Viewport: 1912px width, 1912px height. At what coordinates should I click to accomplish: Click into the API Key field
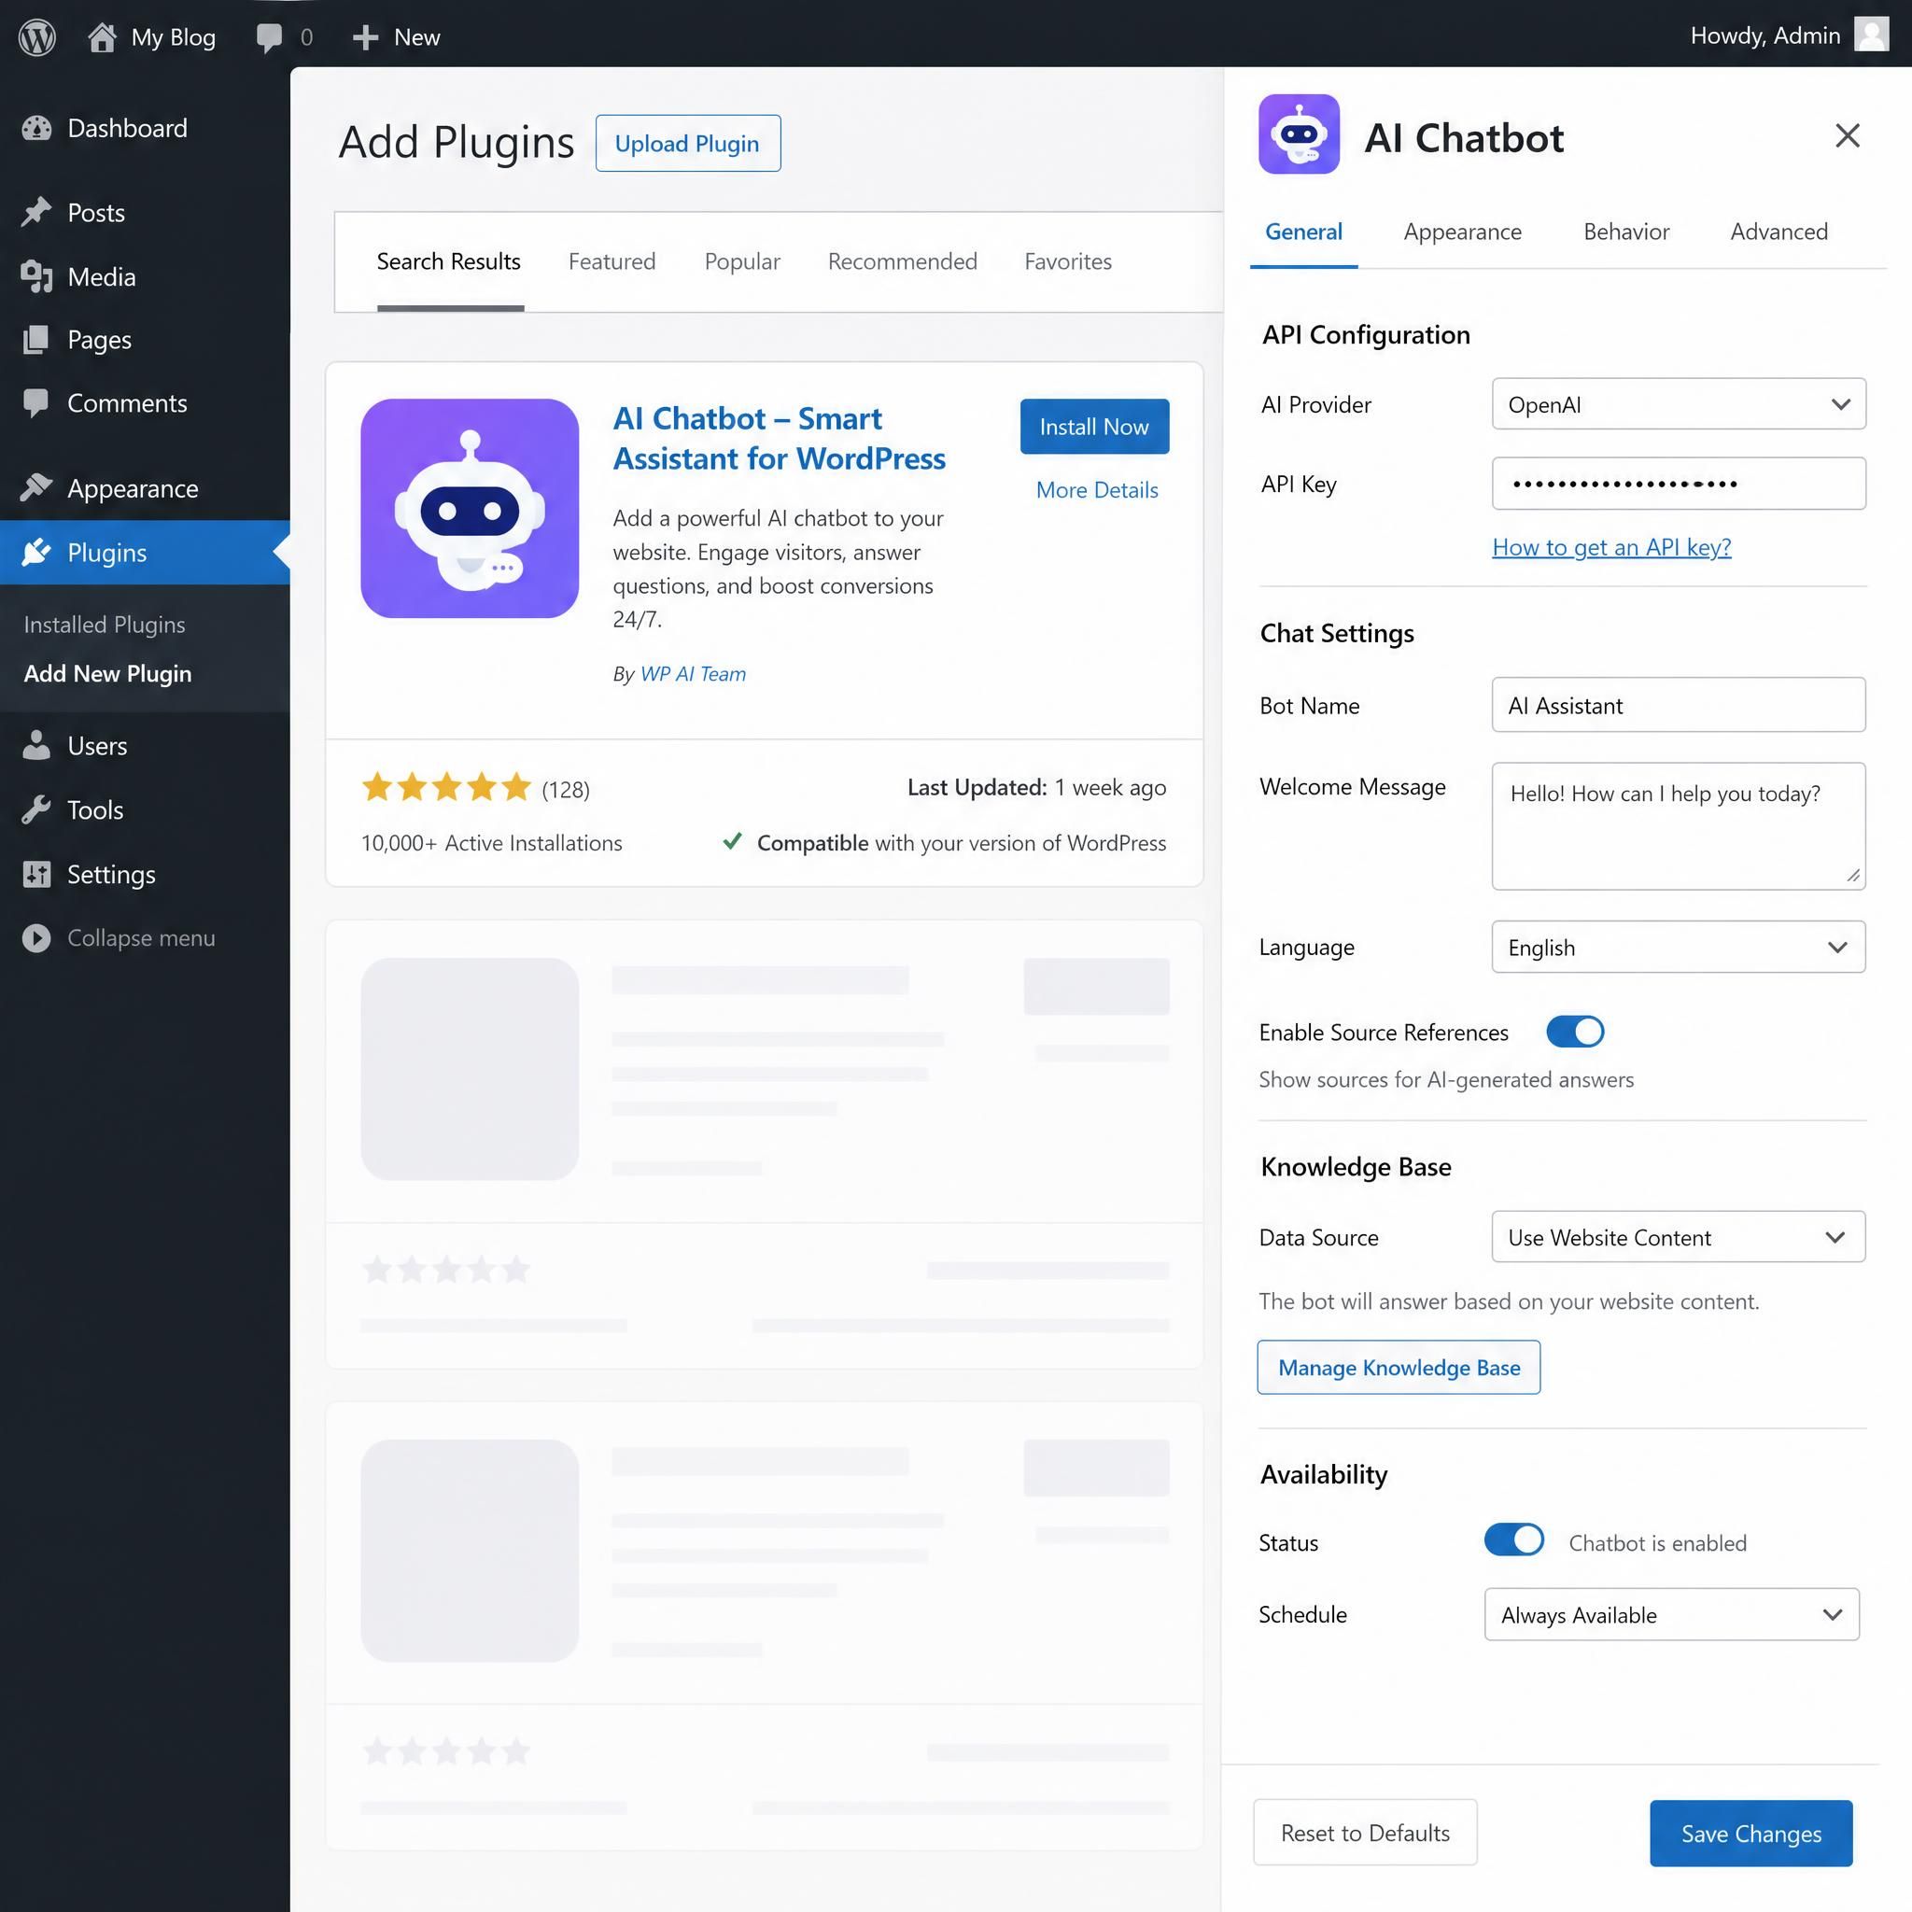(x=1679, y=483)
